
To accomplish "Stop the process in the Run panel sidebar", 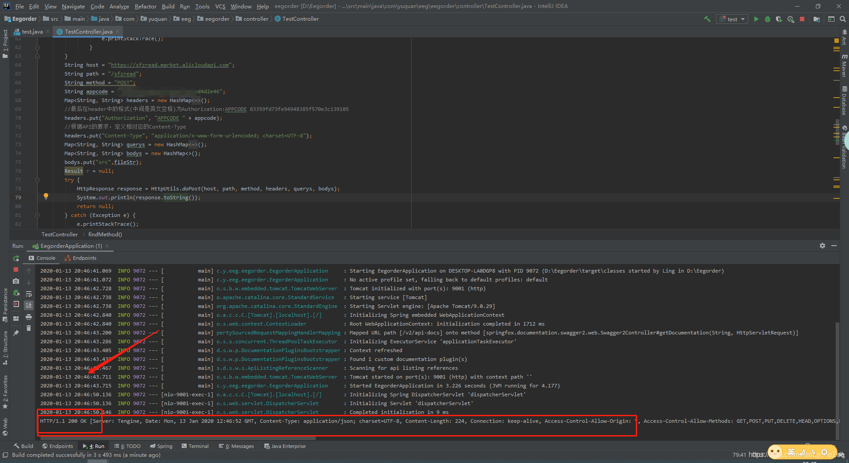I will (x=16, y=269).
